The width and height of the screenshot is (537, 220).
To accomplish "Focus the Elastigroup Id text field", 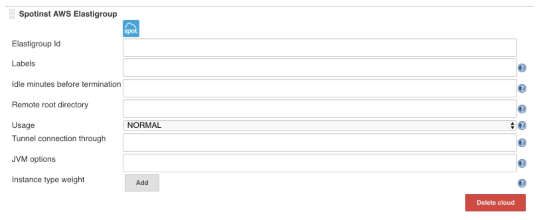I will point(319,48).
